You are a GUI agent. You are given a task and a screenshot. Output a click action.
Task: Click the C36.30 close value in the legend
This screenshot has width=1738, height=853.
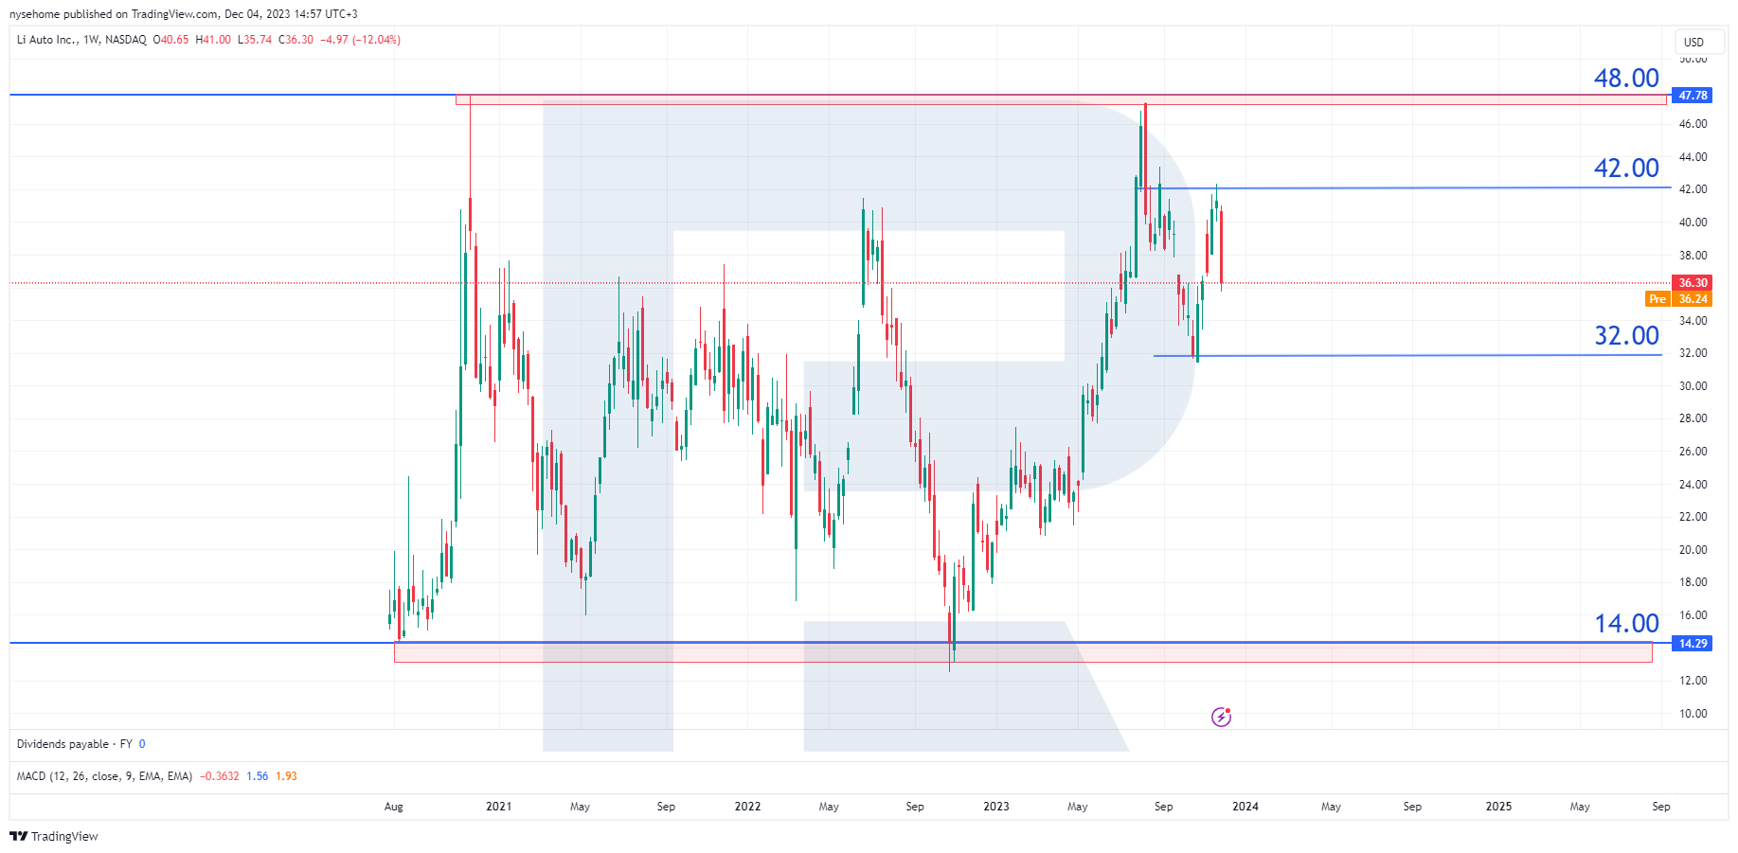[x=296, y=40]
